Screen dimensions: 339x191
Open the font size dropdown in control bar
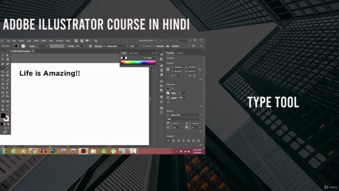(x=154, y=46)
